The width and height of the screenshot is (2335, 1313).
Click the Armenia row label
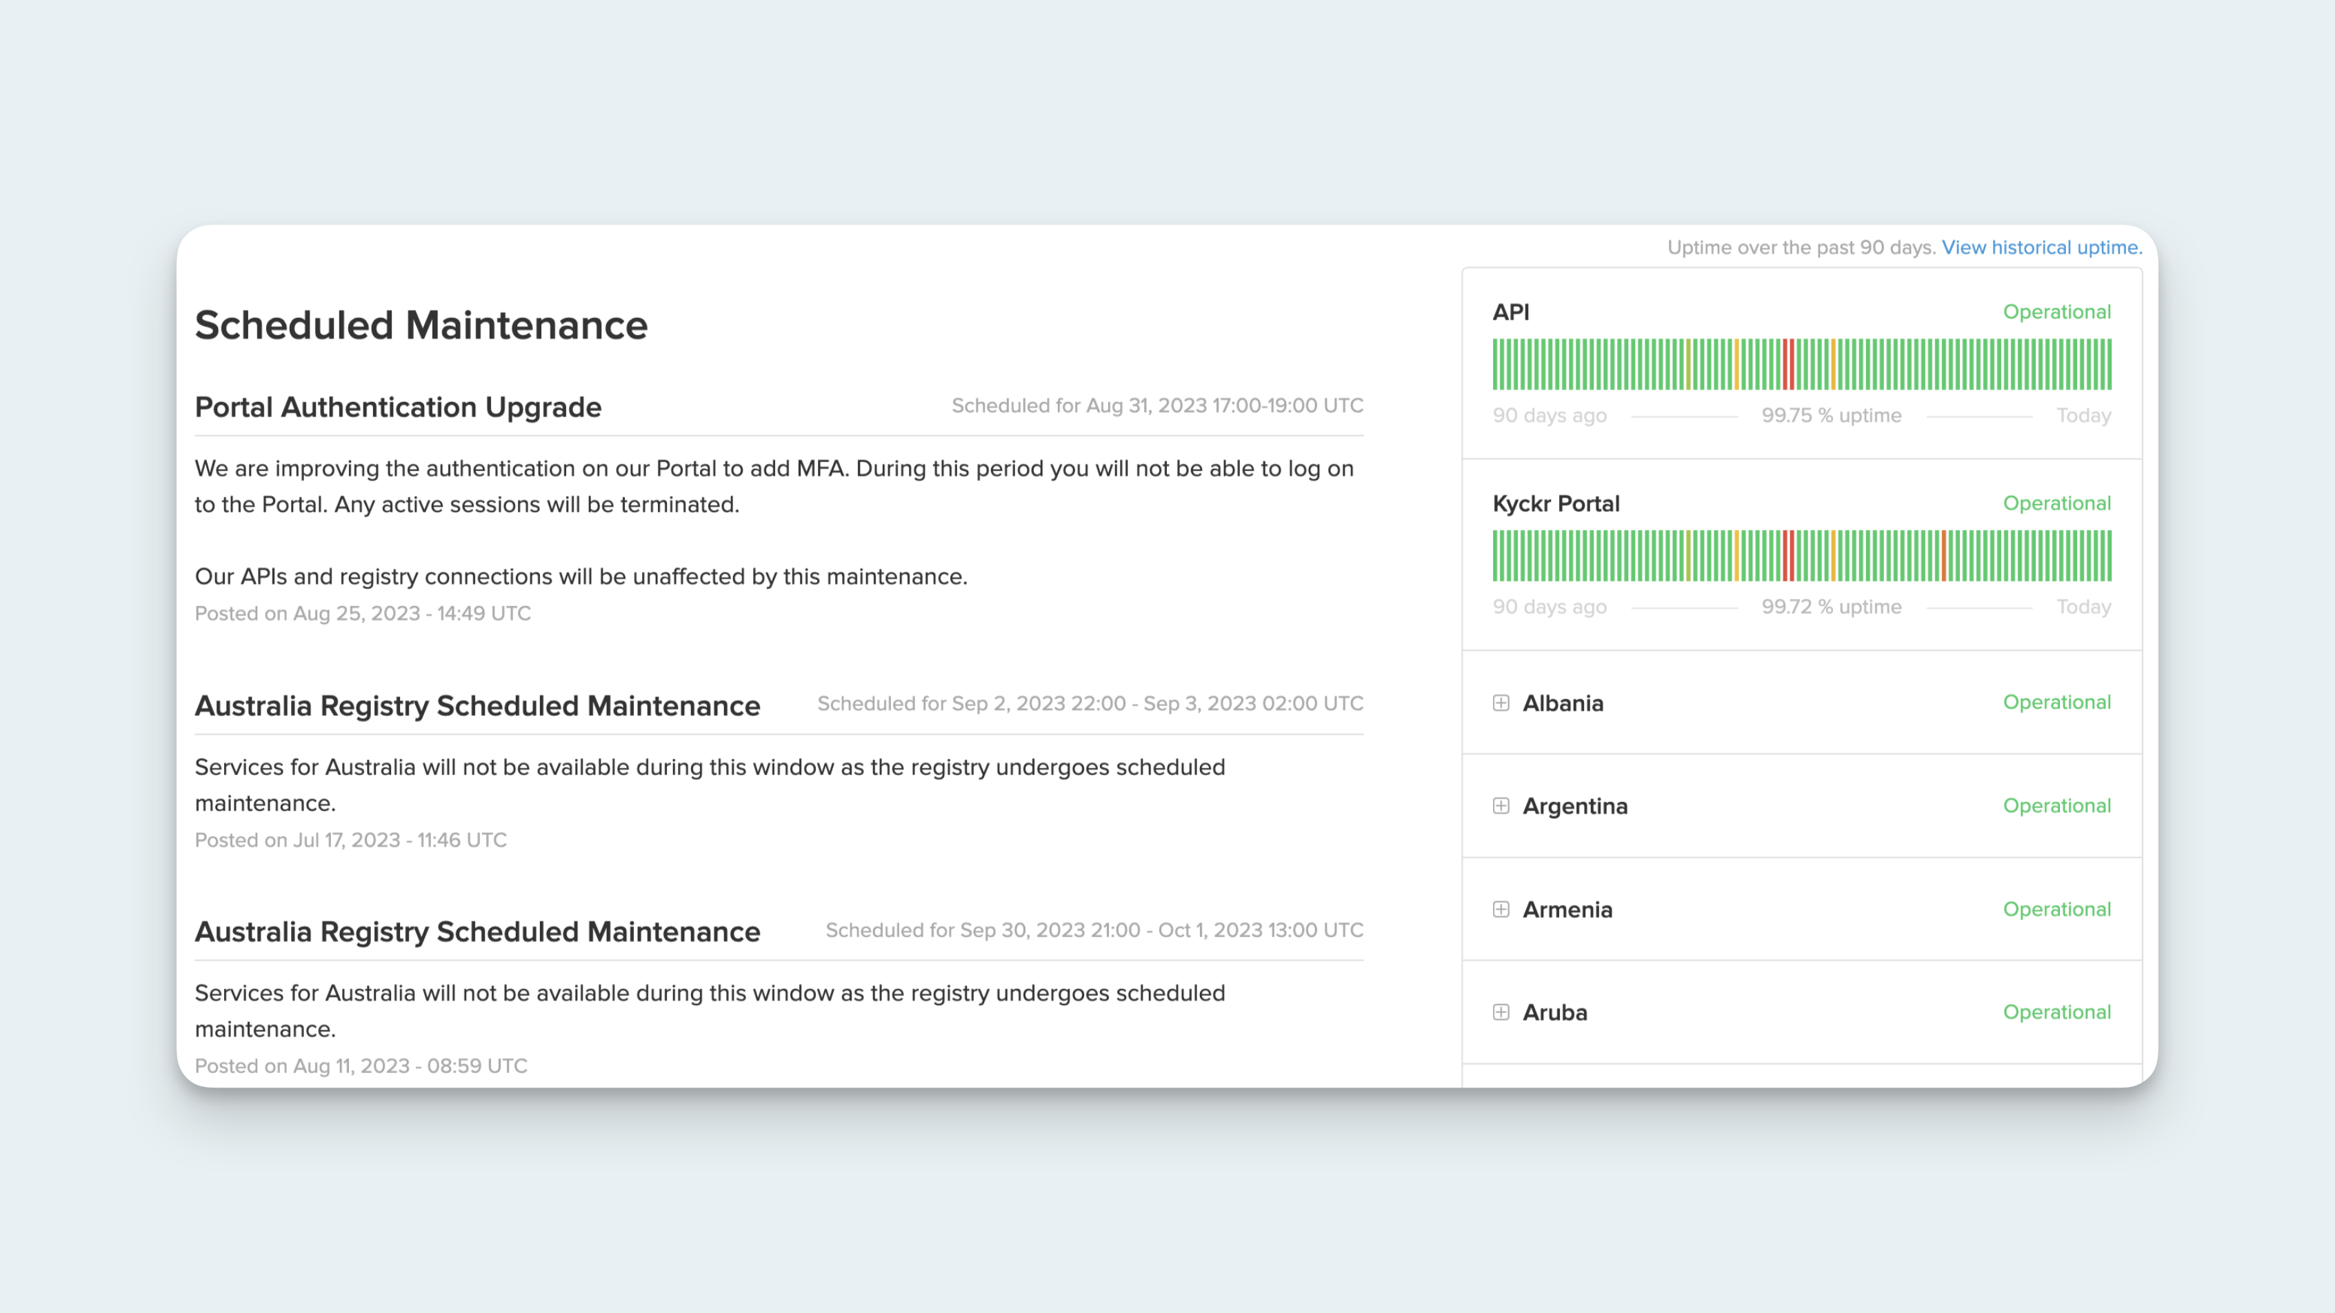(1567, 910)
